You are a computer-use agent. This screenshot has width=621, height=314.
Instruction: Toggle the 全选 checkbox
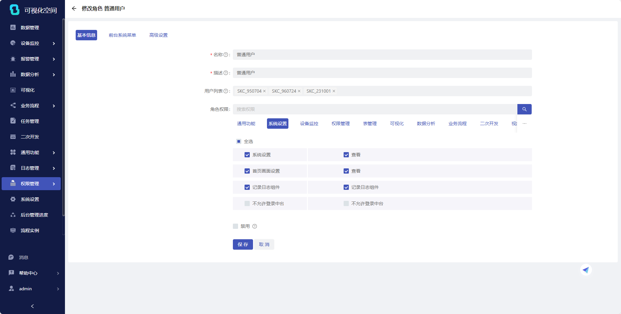239,141
